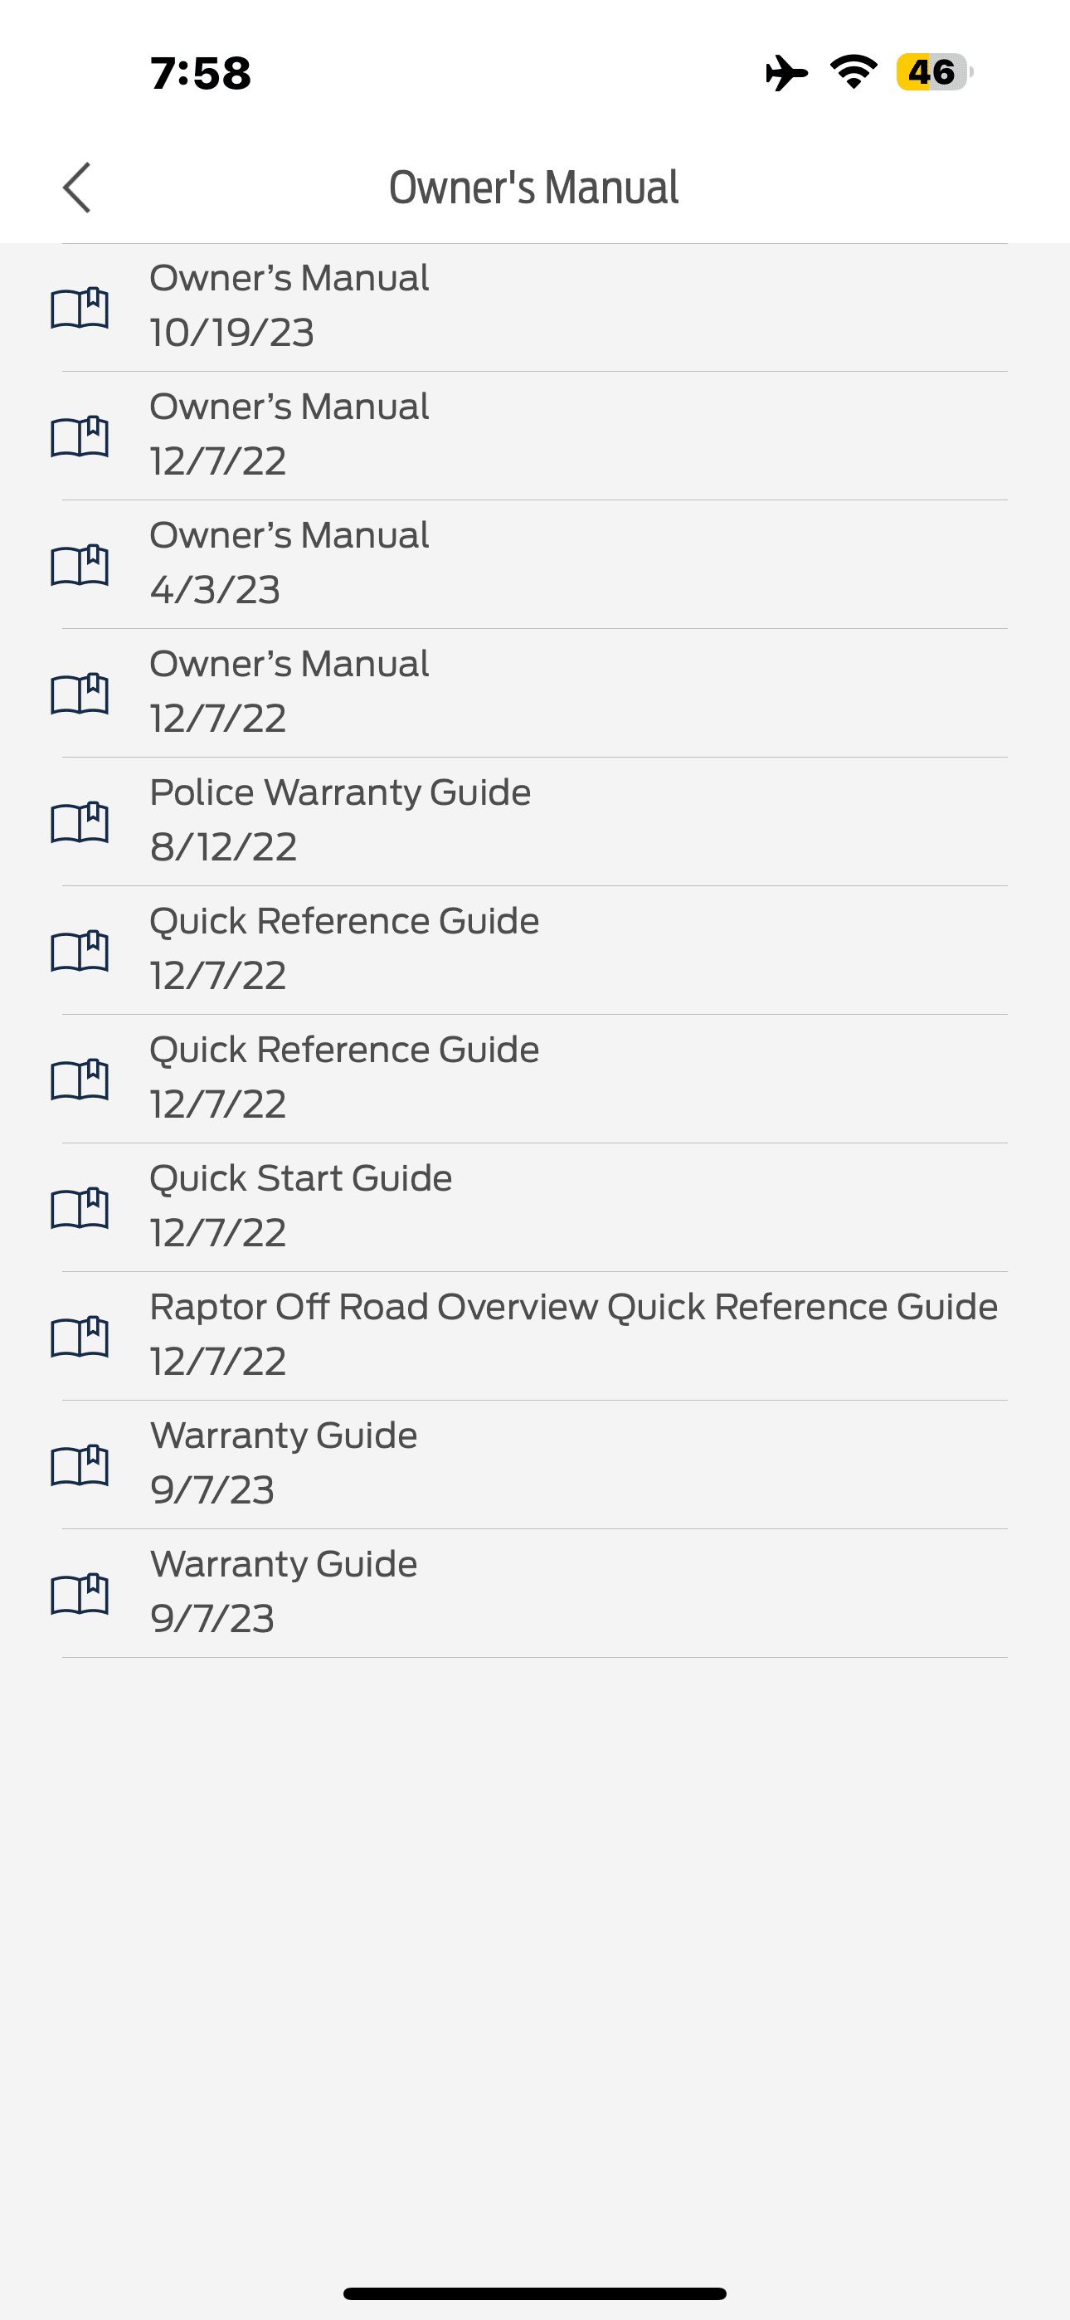Screen dimensions: 1070x2320
Task: Tap the home indicator bar
Action: pos(535,2293)
